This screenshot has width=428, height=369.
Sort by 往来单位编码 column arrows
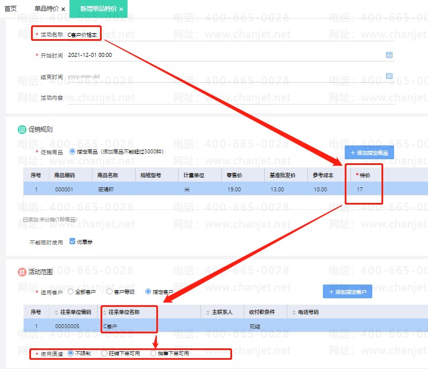coord(56,312)
